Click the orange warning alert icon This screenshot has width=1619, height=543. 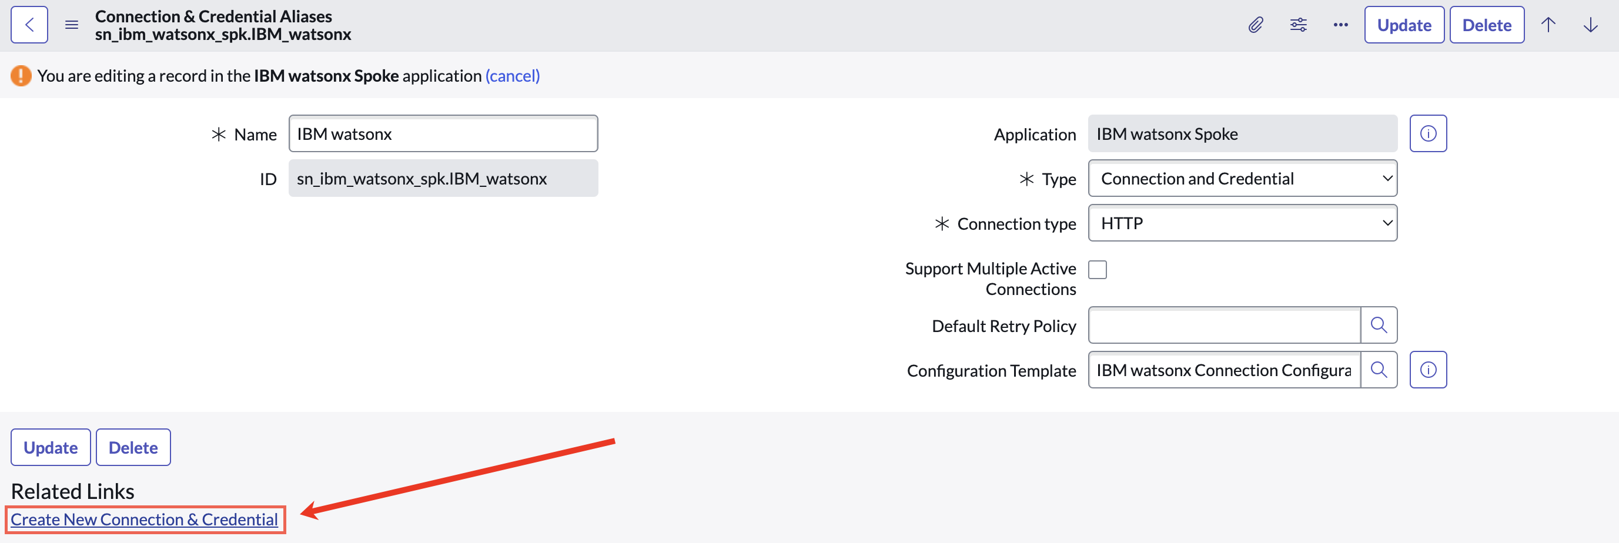(21, 76)
